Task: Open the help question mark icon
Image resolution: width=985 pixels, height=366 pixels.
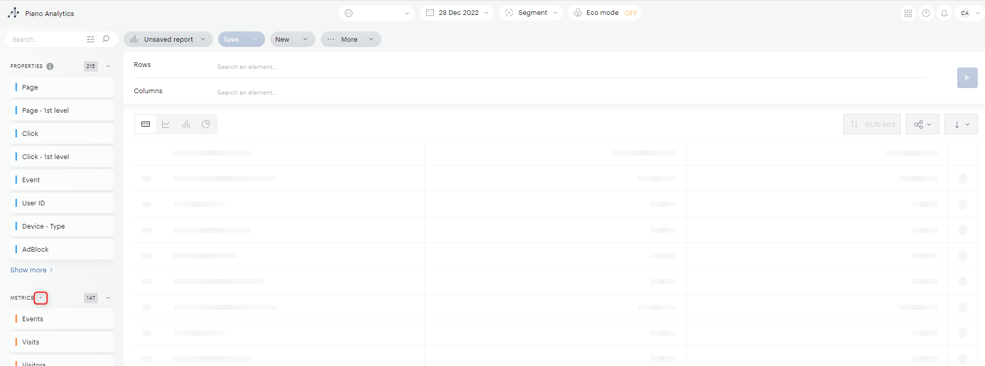Action: pyautogui.click(x=926, y=13)
